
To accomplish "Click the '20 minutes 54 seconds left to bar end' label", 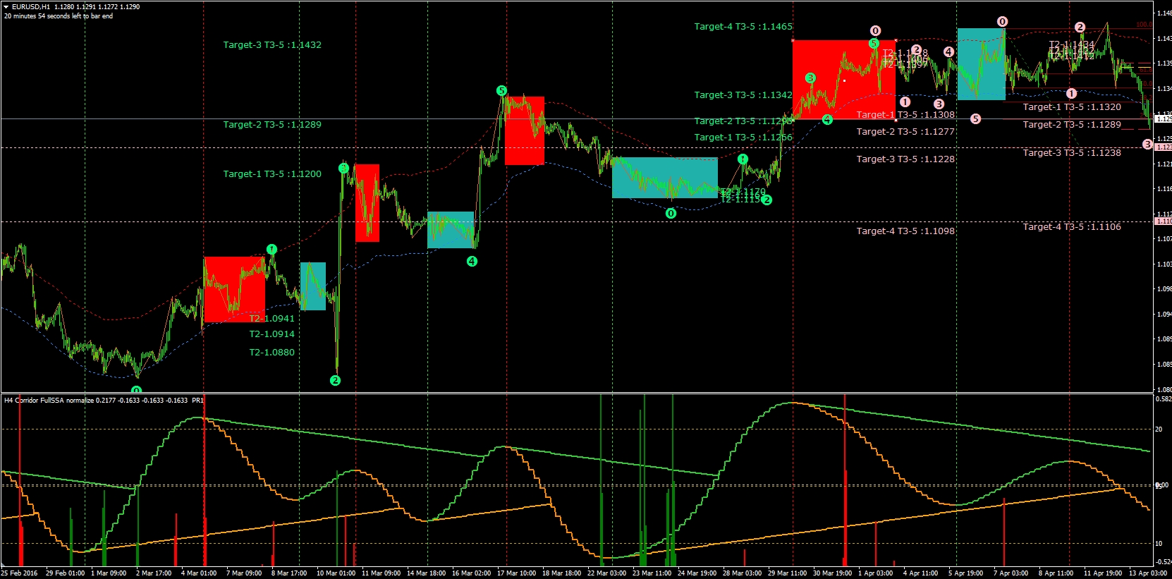I will (59, 16).
